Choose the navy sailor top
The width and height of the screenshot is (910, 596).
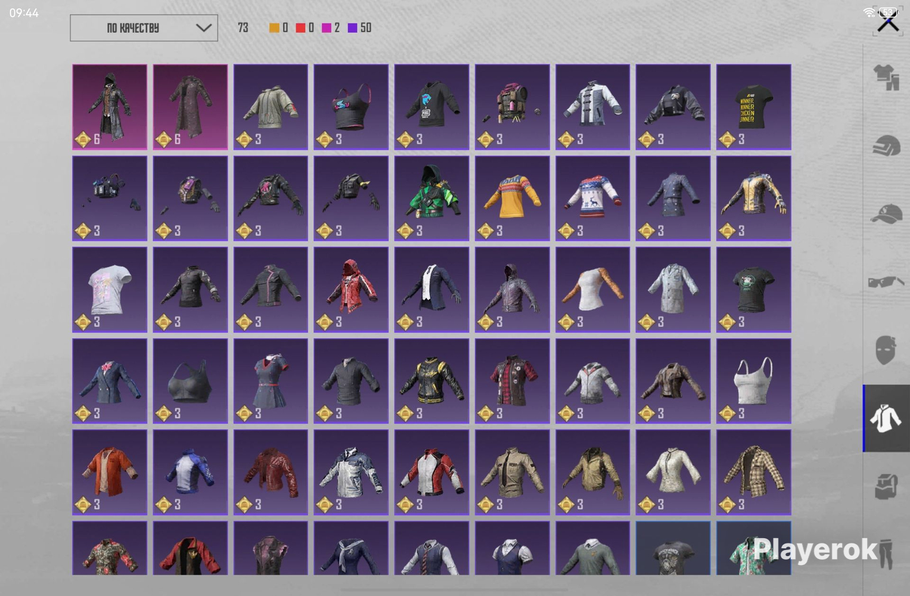pyautogui.click(x=351, y=548)
